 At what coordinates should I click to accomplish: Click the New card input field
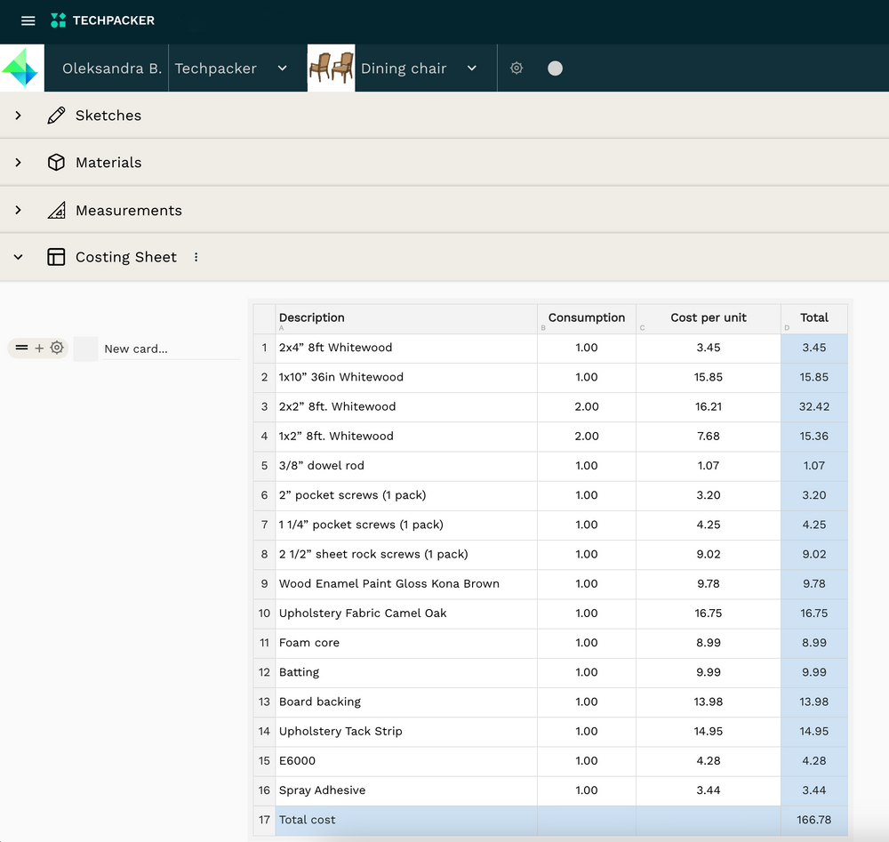[x=169, y=349]
